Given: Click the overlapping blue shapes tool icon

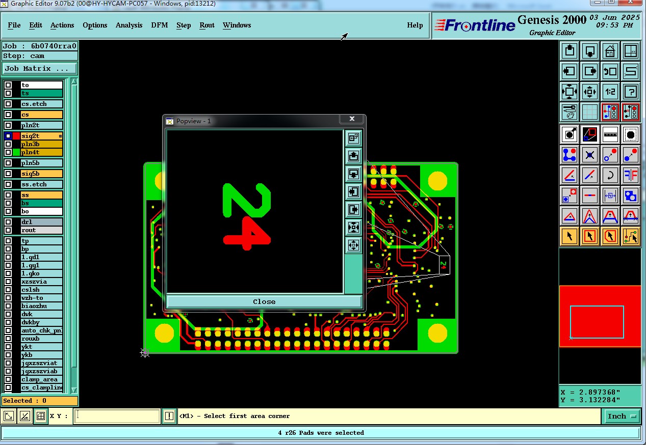Looking at the screenshot, I should coord(631,196).
